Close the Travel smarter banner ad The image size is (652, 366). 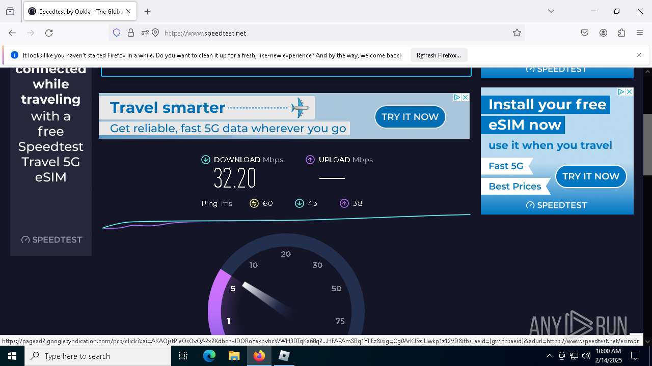point(465,97)
